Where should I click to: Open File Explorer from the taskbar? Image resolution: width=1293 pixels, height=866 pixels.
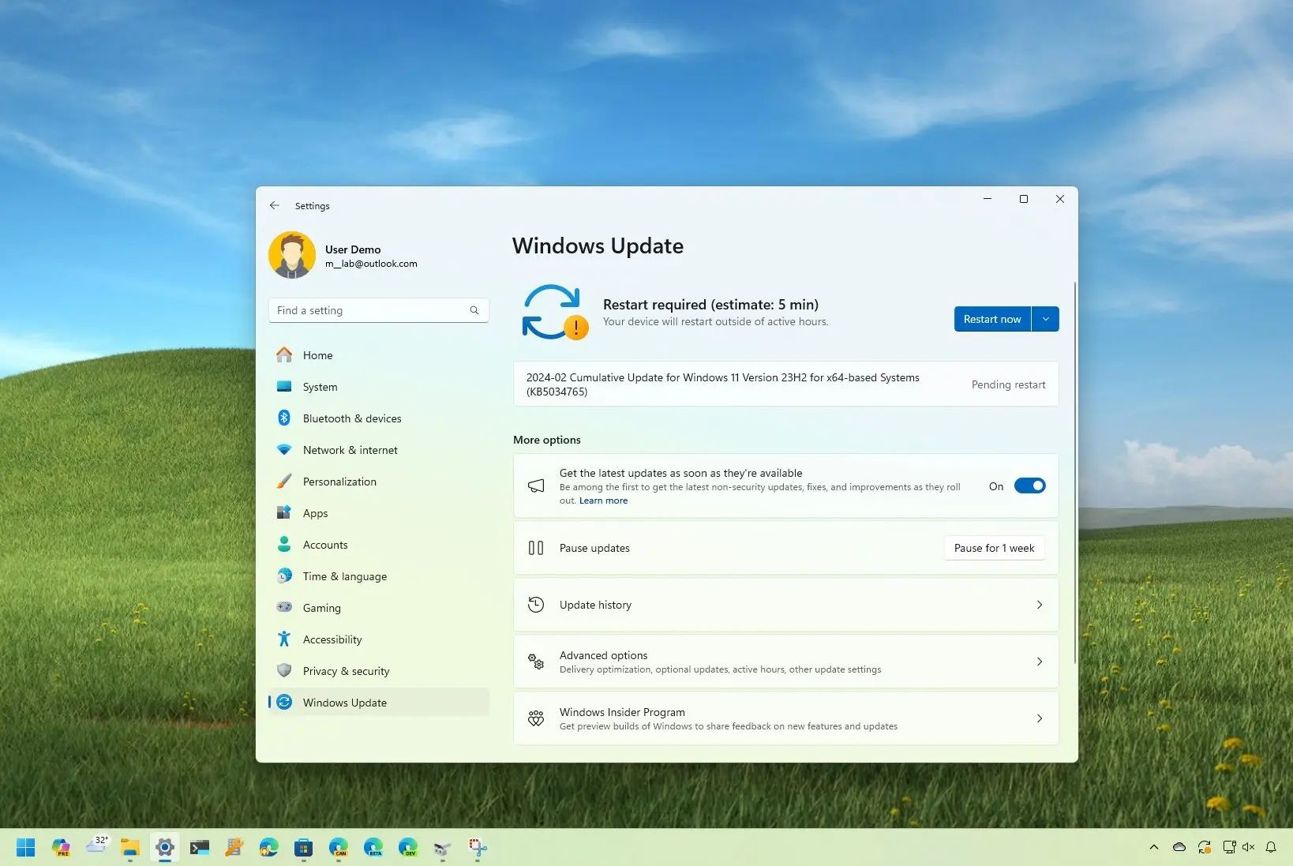[130, 848]
